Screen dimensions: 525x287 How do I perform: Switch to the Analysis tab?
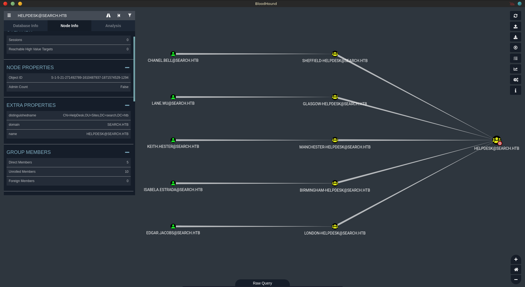[x=113, y=26]
